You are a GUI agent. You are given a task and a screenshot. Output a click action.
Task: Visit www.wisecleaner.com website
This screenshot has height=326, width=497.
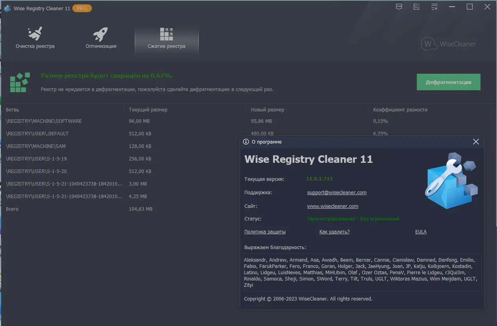pyautogui.click(x=332, y=206)
